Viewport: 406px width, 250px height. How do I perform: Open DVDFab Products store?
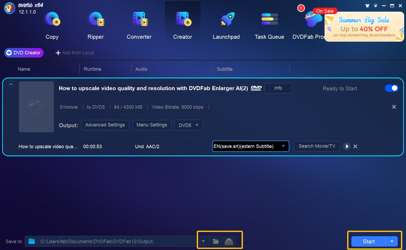coord(309,25)
